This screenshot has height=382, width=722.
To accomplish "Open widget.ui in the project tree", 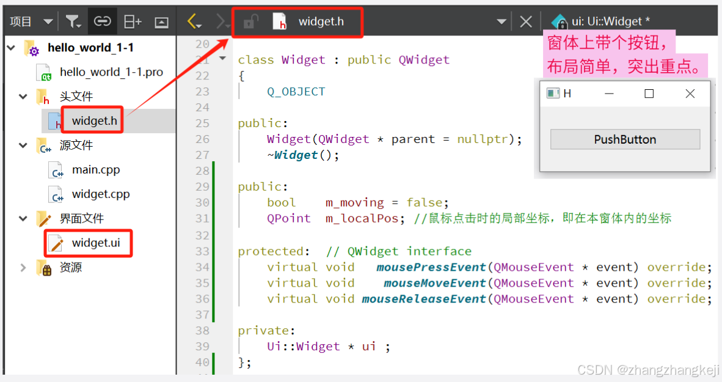I will click(96, 243).
